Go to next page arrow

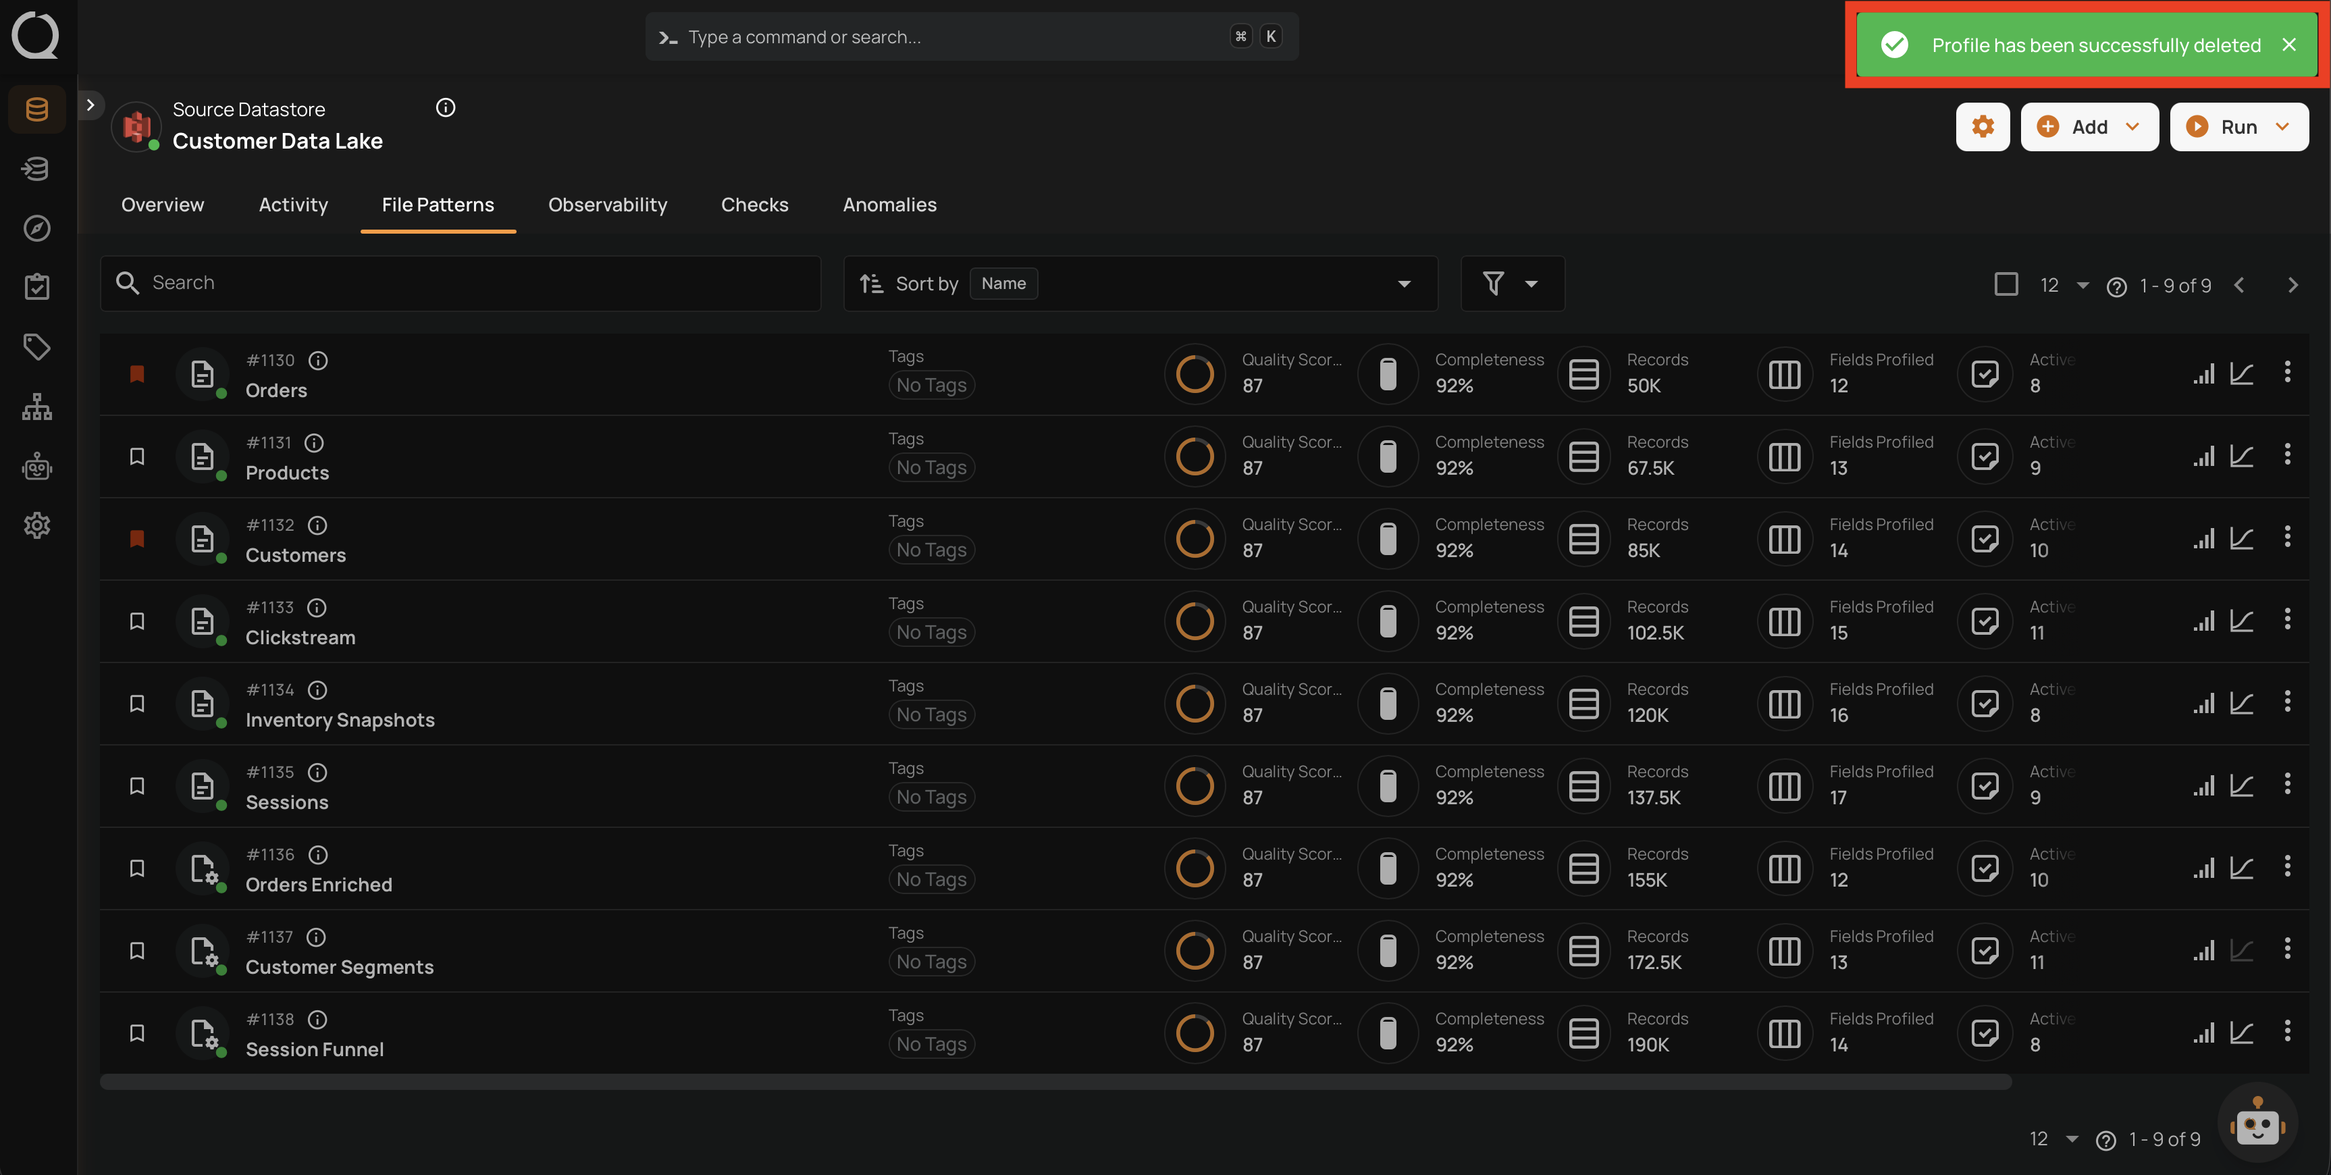coord(2292,285)
